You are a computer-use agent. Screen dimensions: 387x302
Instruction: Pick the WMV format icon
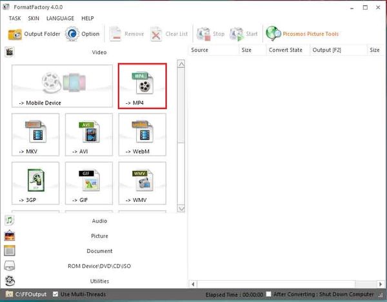142,183
